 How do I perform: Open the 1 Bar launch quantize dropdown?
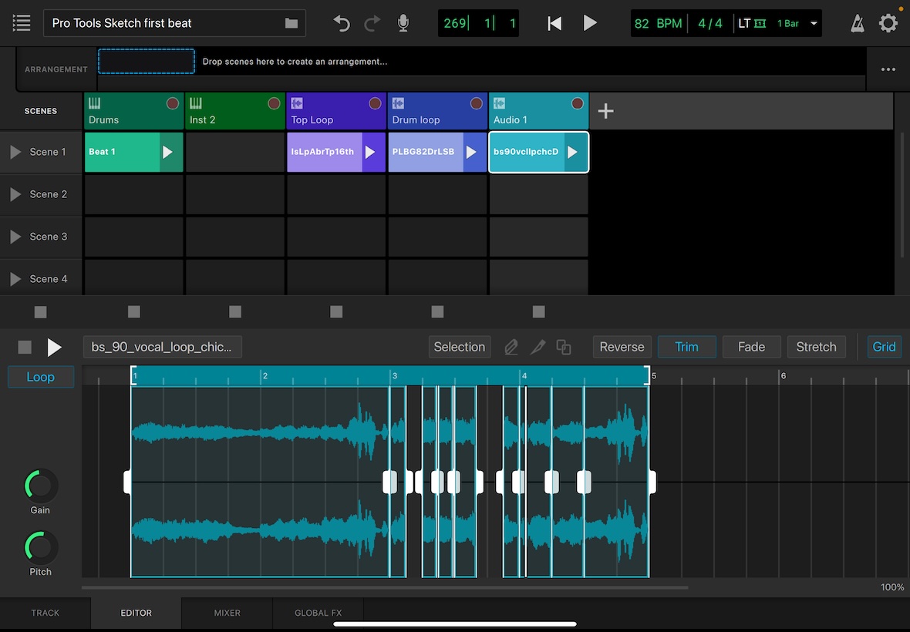pos(797,23)
